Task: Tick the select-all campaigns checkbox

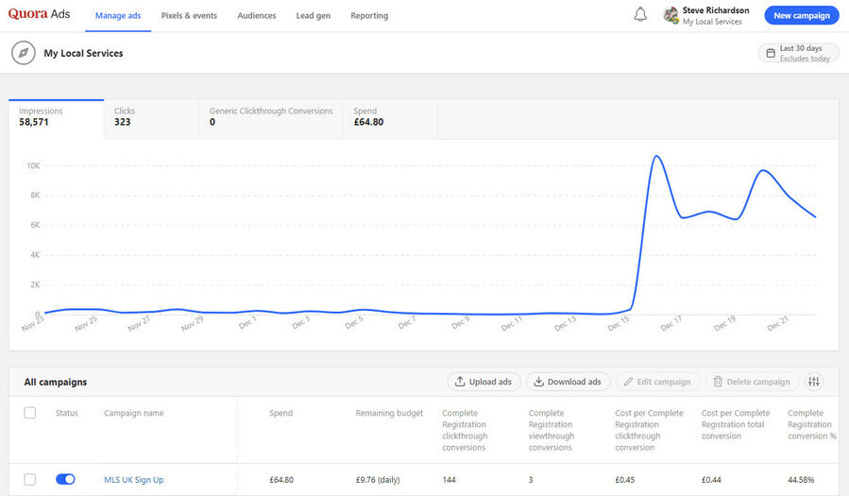Action: pos(30,413)
